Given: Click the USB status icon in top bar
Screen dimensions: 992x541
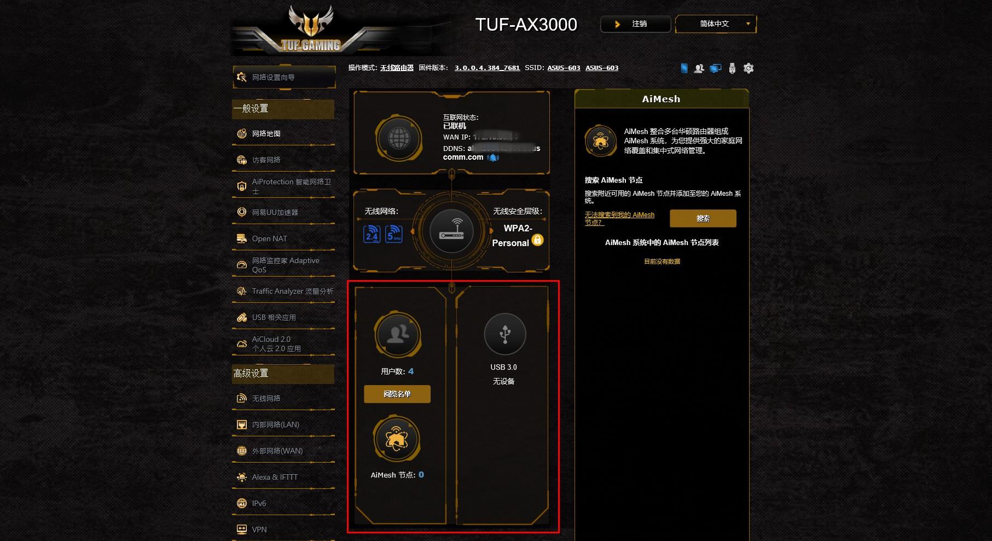Looking at the screenshot, I should coord(732,68).
